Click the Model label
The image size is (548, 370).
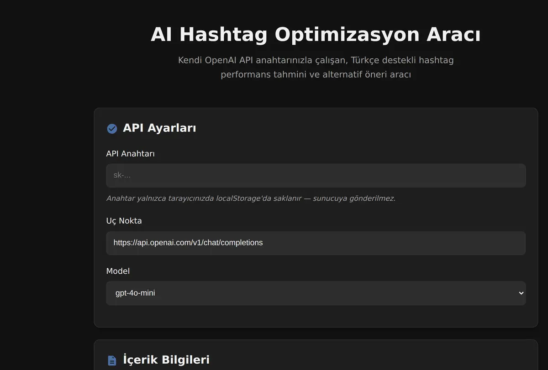tap(118, 271)
